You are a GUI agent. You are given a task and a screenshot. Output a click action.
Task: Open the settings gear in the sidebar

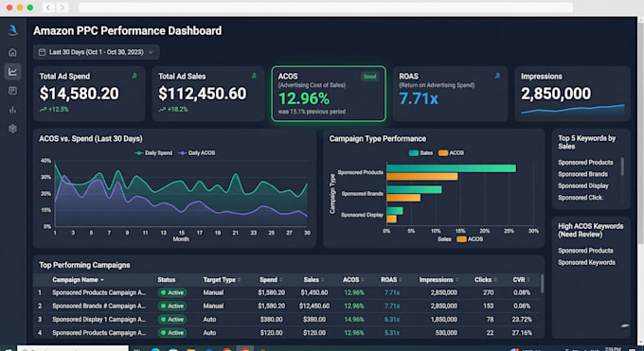(x=12, y=129)
